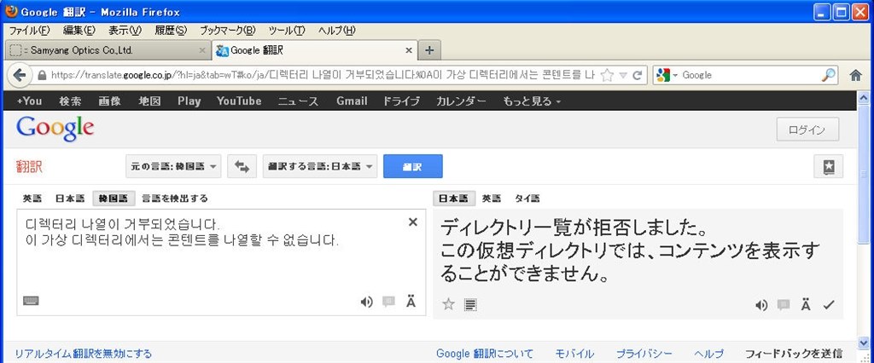Enable 言語を検出する language detection
Image resolution: width=874 pixels, height=363 pixels.
[174, 199]
